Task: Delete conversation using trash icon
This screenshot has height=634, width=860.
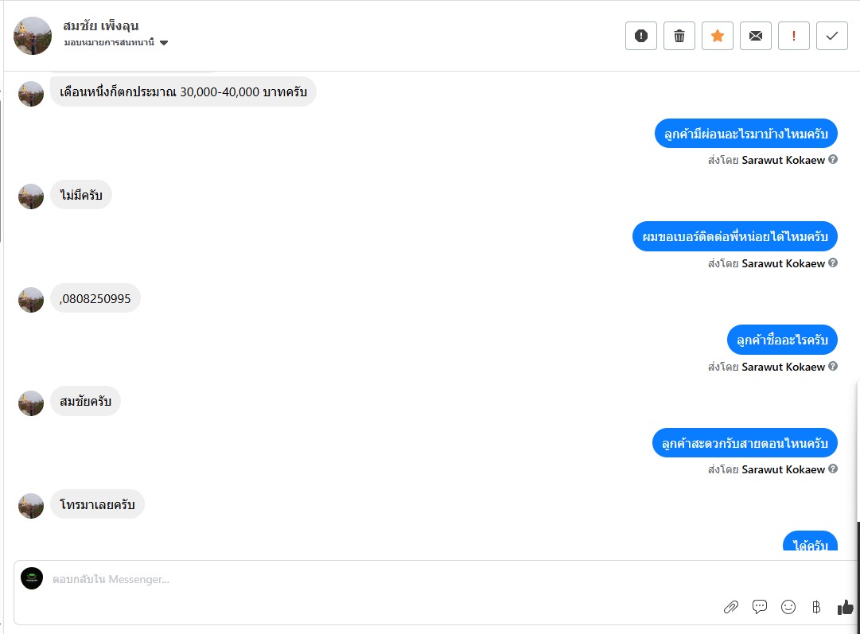Action: [x=679, y=36]
